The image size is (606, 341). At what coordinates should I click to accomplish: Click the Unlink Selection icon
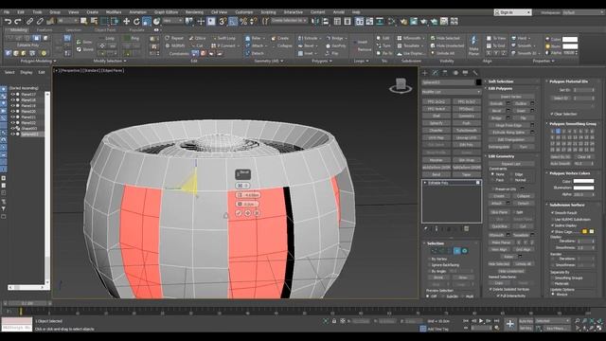coord(40,21)
